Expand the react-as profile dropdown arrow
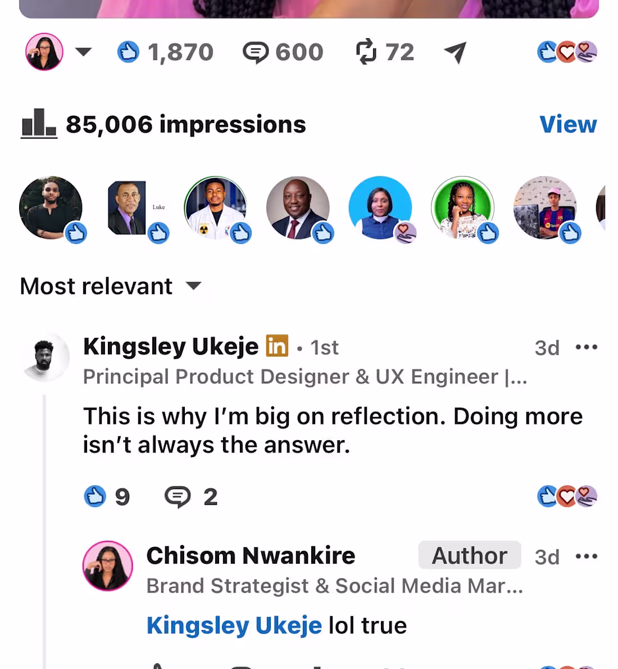 pos(84,52)
